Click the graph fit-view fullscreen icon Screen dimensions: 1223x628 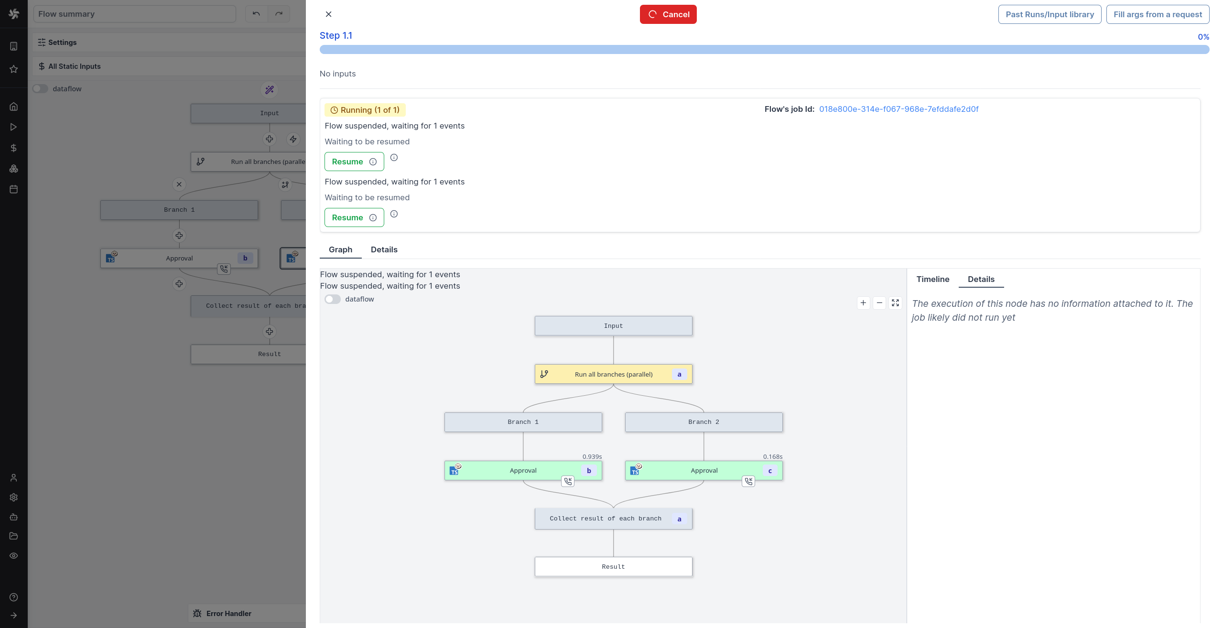[895, 303]
